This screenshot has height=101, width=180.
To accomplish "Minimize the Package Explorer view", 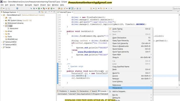I will 51,12.
